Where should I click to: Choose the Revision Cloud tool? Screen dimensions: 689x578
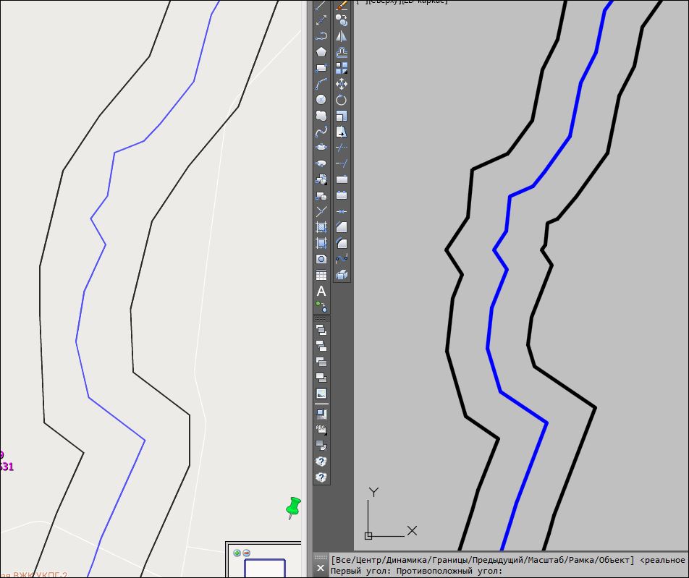(321, 116)
